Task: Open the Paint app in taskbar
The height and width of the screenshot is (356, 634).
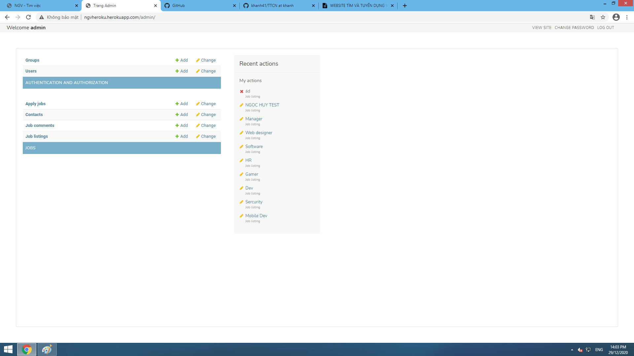Action: (x=47, y=349)
